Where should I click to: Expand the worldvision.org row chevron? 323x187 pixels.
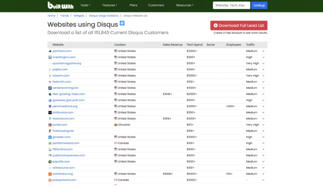263,174
